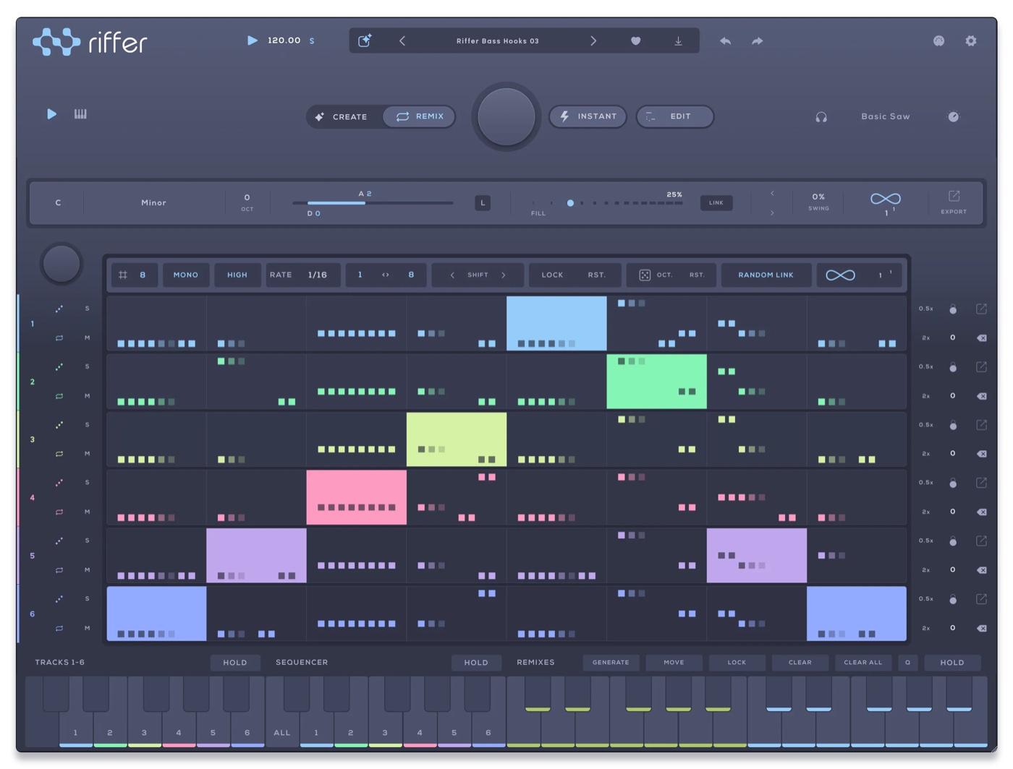This screenshot has height=769, width=1013.
Task: Toggle the LINK button next to fill
Action: click(716, 203)
